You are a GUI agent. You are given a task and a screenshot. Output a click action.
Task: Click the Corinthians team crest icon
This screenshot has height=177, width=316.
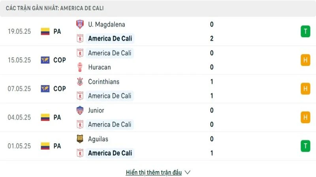[80, 82]
